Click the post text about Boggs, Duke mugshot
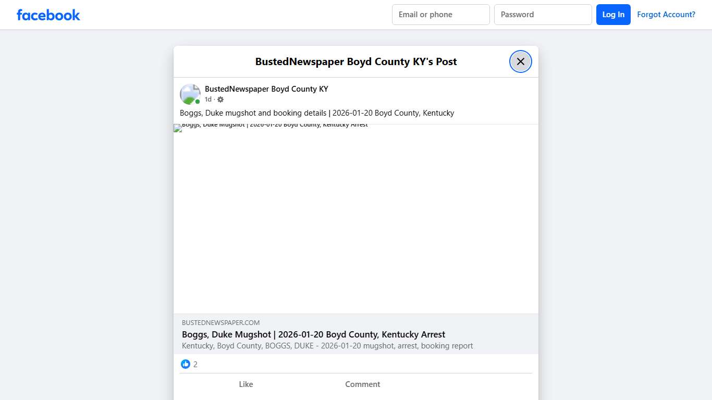The height and width of the screenshot is (400, 712). pos(317,113)
